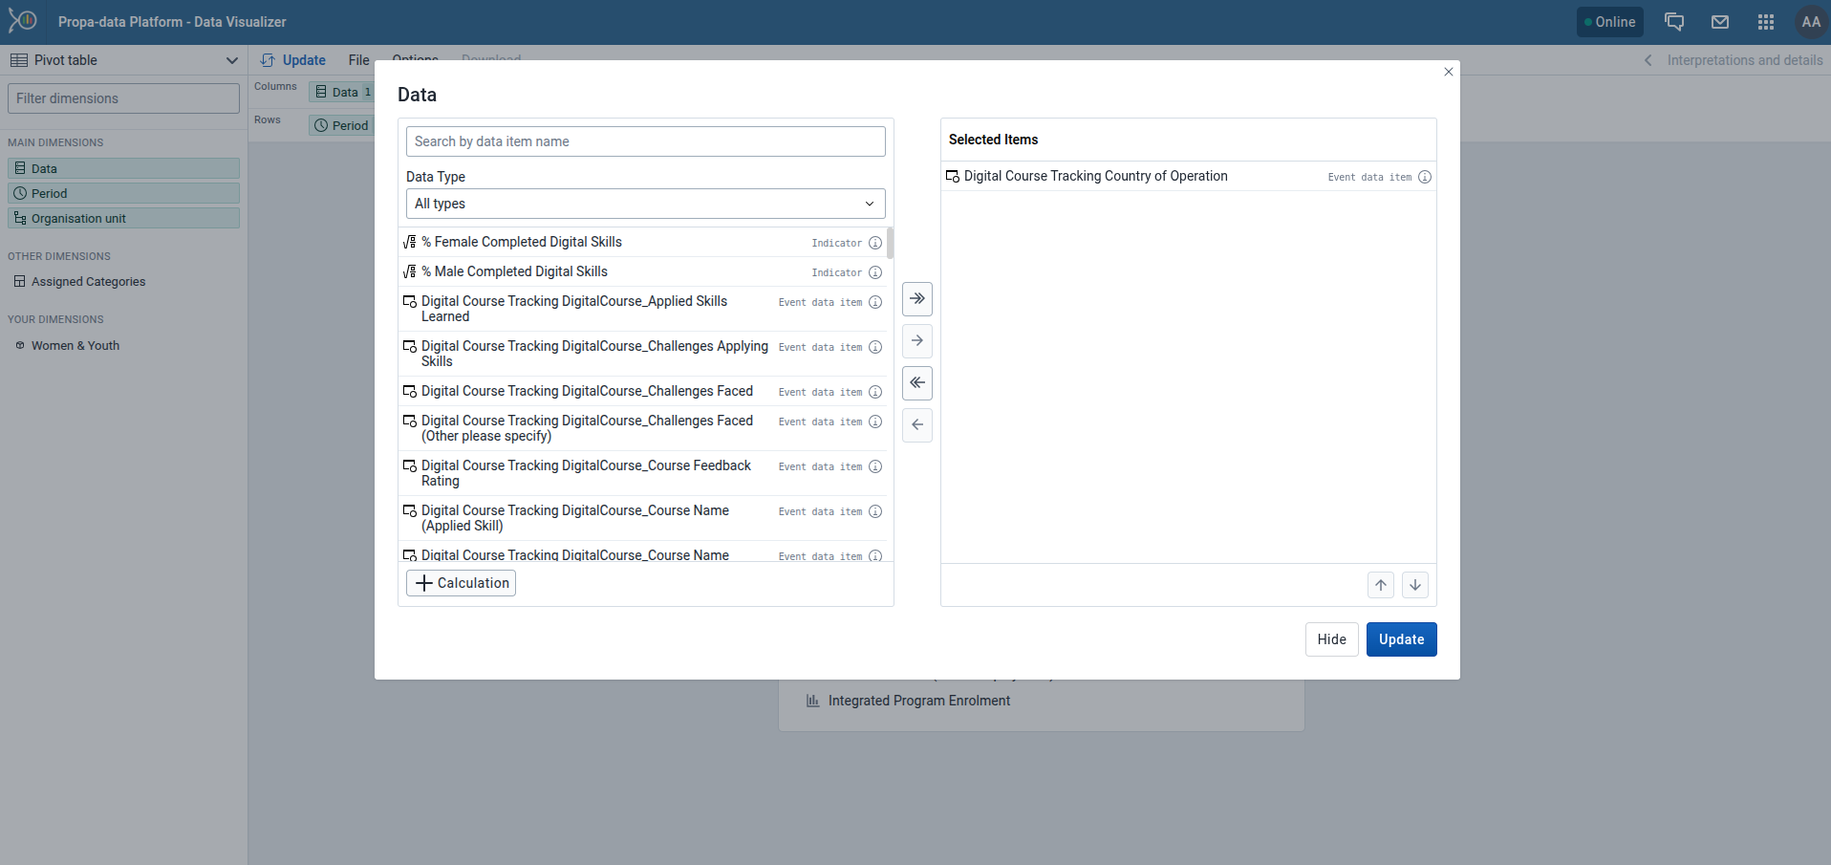The image size is (1831, 865).
Task: Move all data items right with double-arrow
Action: 916,298
